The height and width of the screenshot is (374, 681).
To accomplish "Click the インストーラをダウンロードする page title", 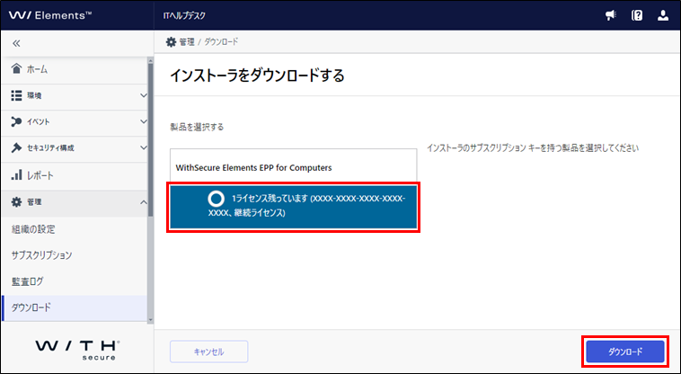I will click(257, 76).
